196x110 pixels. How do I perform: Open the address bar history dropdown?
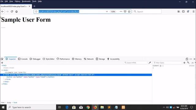[x=107, y=12]
